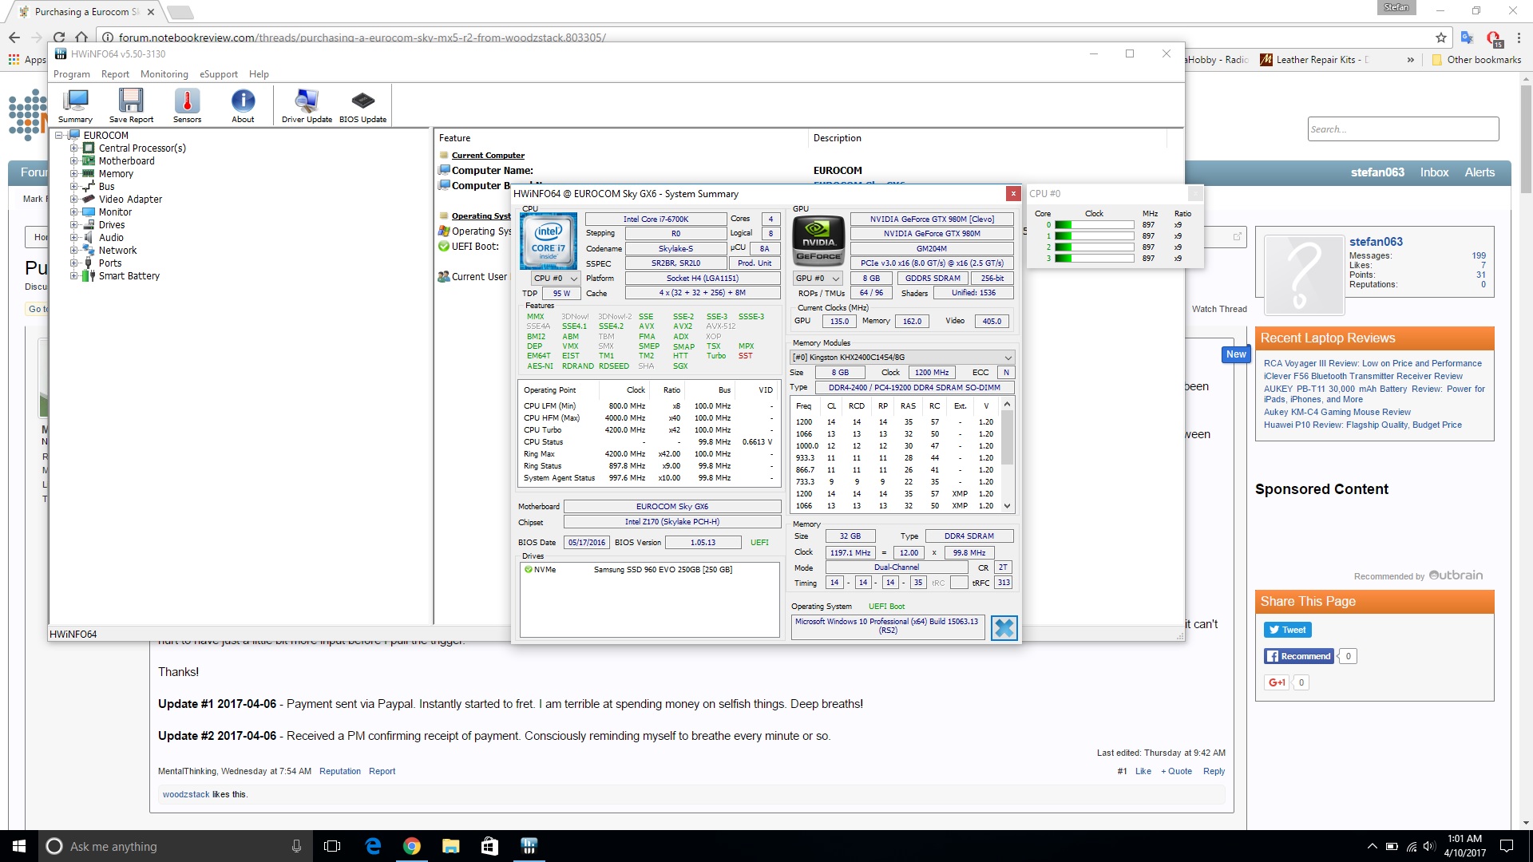Screen dimensions: 1533x862
Task: Click the memory timings table scroll-down arrow
Action: tap(1007, 505)
